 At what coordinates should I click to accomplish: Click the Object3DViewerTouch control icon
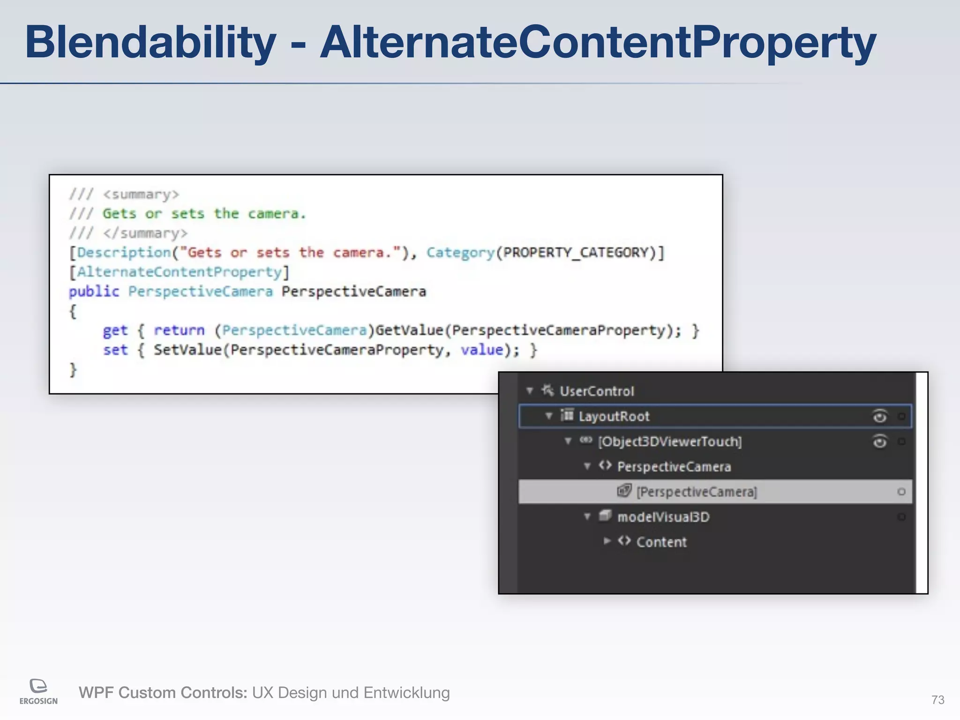click(586, 440)
